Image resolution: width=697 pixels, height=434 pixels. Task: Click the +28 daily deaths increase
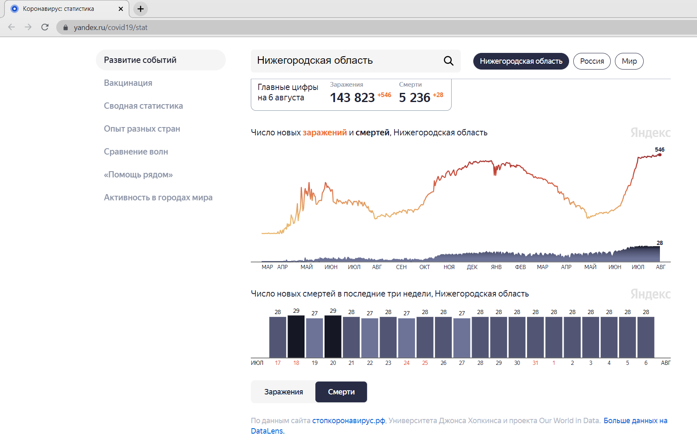click(438, 95)
